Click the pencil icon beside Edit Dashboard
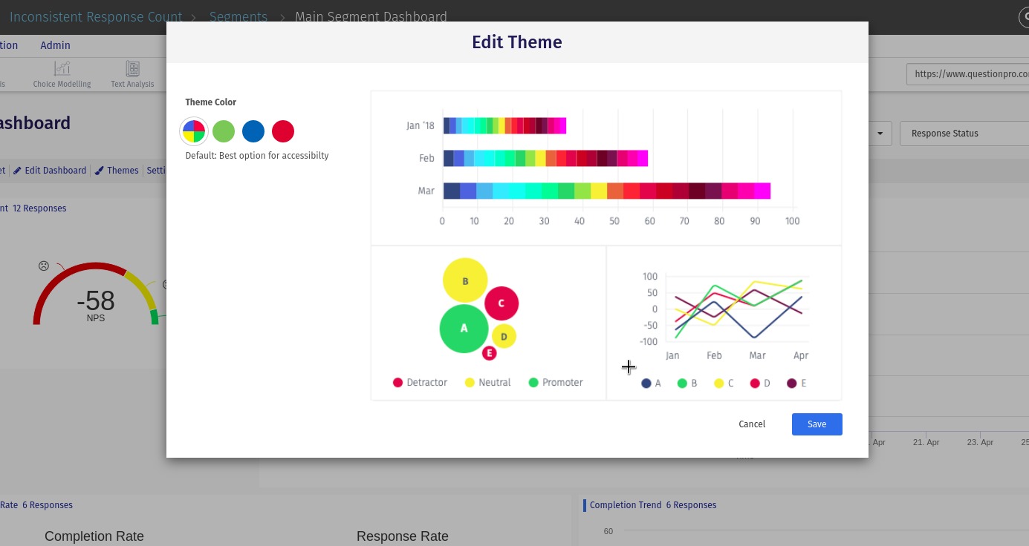The image size is (1029, 546). tap(18, 171)
